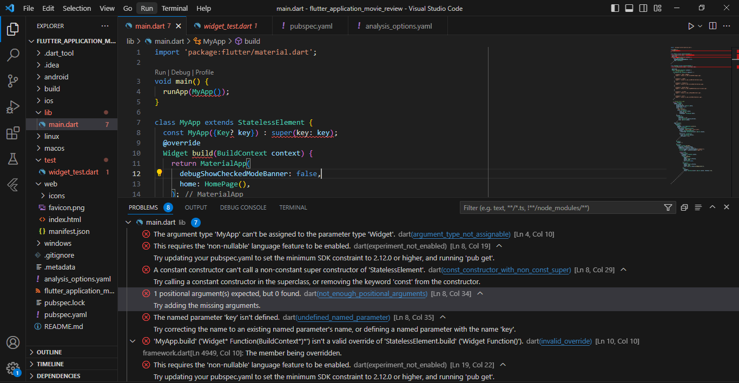
Task: Switch to the OUTPUT panel tab
Action: coord(196,207)
